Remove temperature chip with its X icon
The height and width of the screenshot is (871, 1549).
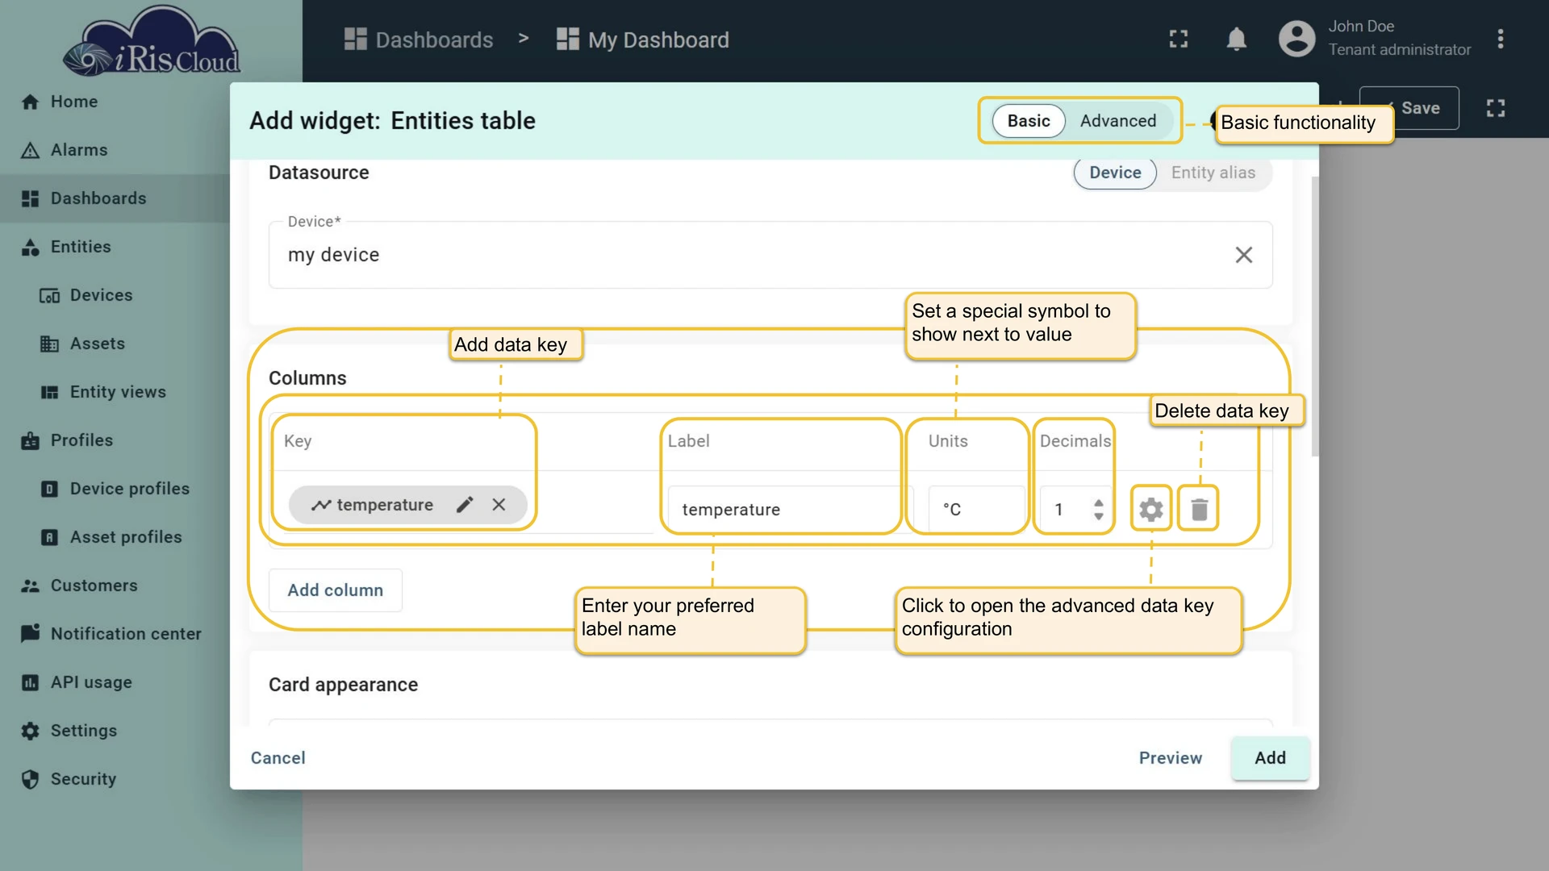pyautogui.click(x=499, y=505)
